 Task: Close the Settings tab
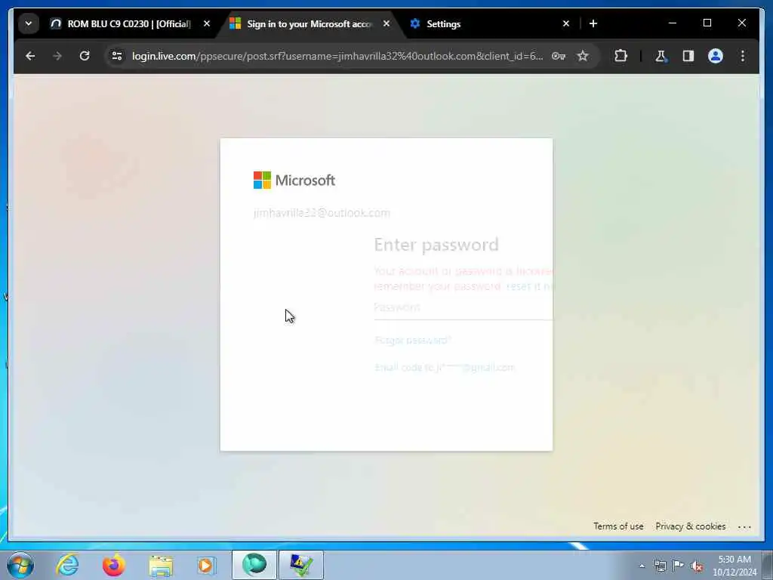point(566,23)
